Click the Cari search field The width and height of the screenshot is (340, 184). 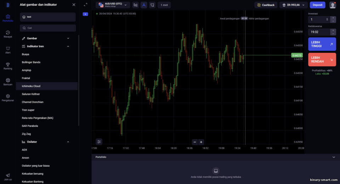click(48, 28)
